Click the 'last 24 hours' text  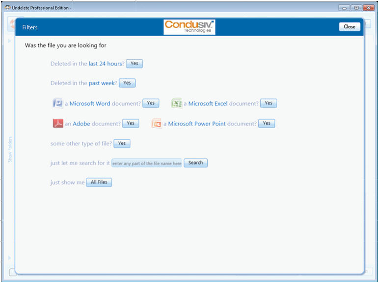tap(106, 64)
